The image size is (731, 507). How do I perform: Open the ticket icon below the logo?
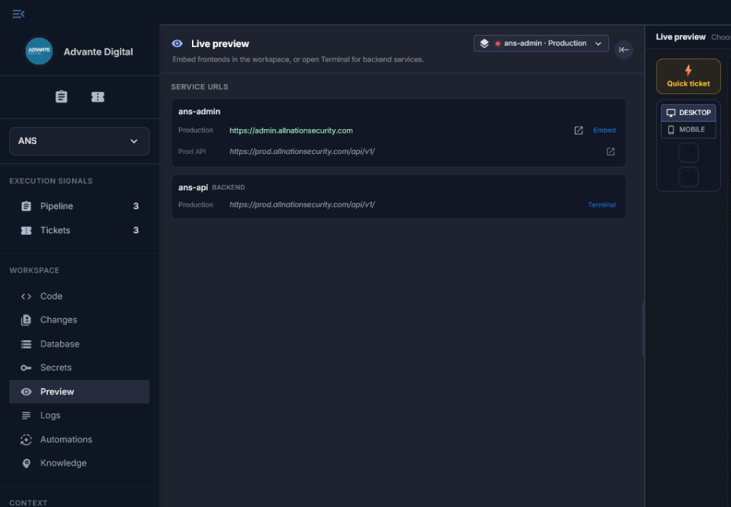pyautogui.click(x=98, y=97)
